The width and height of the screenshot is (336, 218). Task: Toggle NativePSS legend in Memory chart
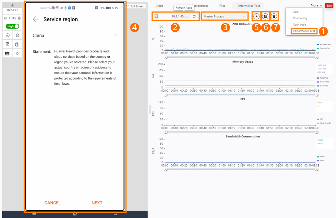coord(323,82)
